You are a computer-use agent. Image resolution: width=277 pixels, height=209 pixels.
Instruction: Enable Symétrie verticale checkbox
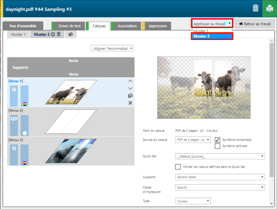coord(217,146)
